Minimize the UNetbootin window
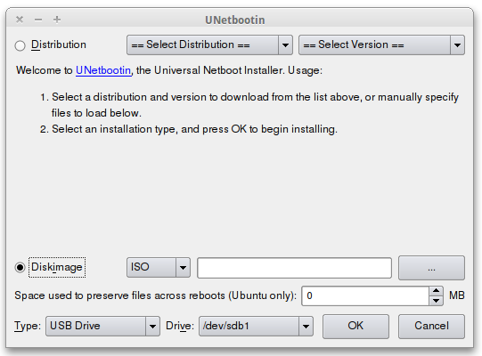The image size is (482, 356). click(38, 20)
